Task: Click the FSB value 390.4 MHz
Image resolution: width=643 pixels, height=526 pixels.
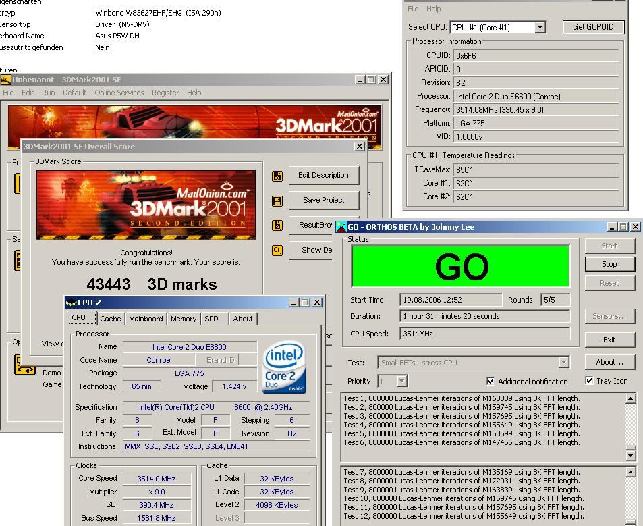Action: click(x=157, y=505)
